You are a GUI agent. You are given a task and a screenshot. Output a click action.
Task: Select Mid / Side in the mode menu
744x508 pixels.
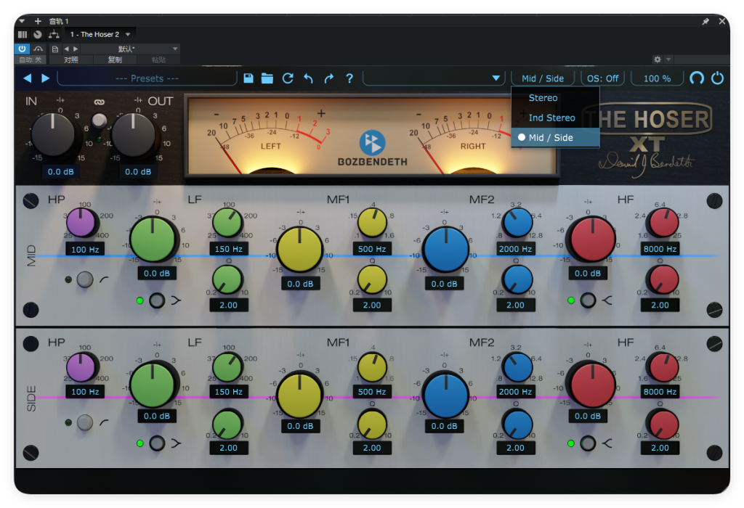(x=555, y=137)
